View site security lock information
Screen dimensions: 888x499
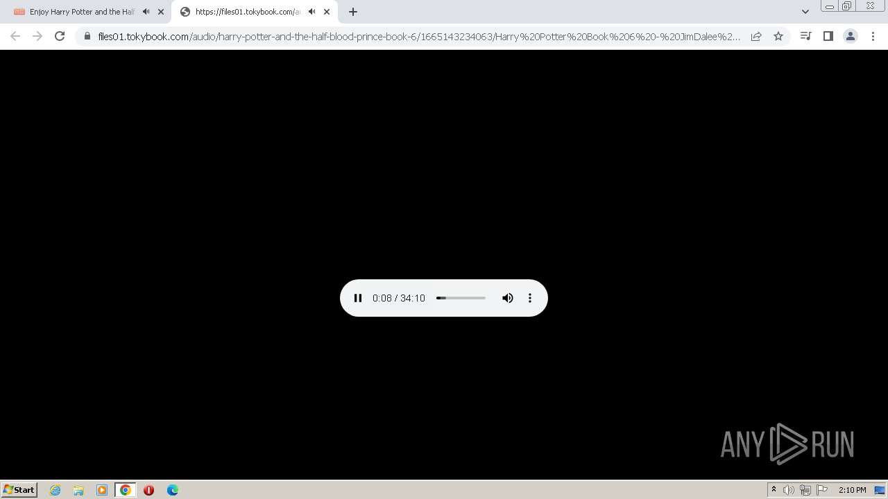coord(87,36)
